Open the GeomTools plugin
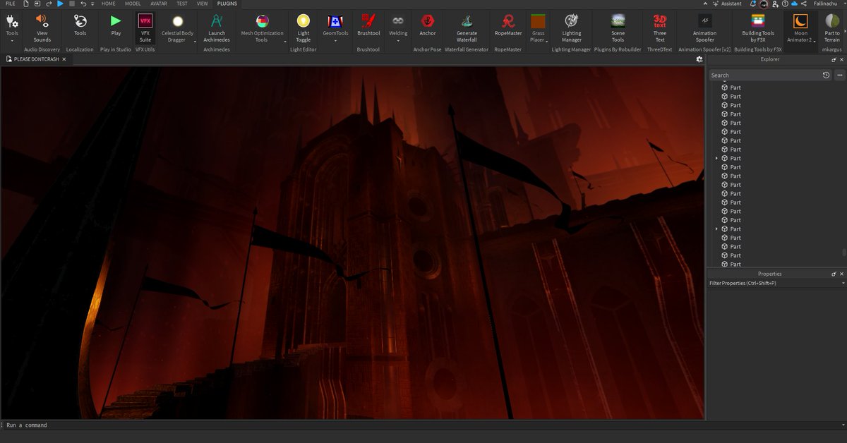Image resolution: width=847 pixels, height=443 pixels. pyautogui.click(x=335, y=25)
